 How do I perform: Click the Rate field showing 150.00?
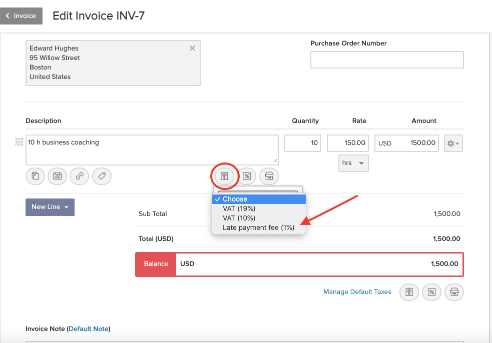(x=348, y=143)
